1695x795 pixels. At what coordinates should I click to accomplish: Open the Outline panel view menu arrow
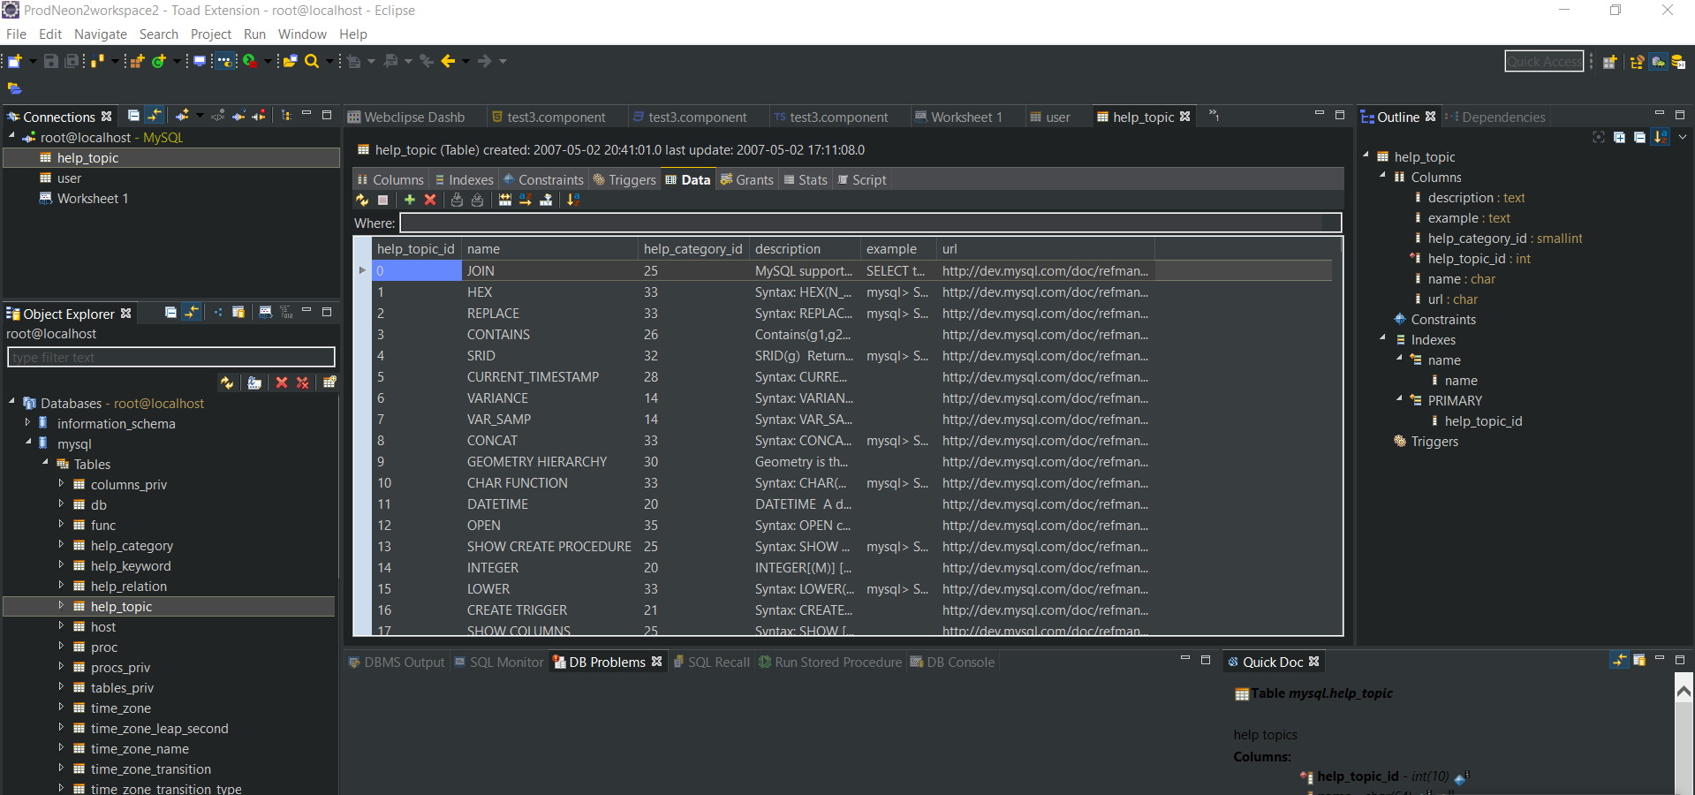tap(1683, 137)
